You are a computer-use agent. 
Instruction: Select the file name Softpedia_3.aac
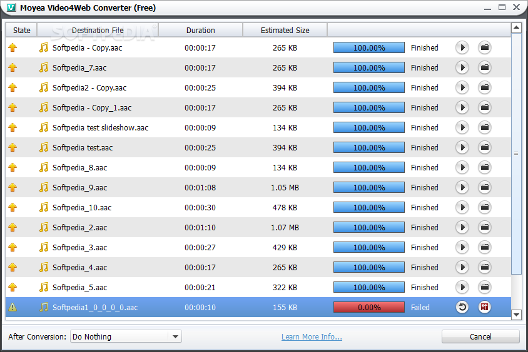[80, 248]
